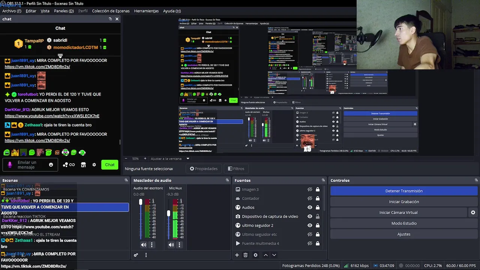
Task: Adjust the Mic/Aux volume slider
Action: coord(168,213)
